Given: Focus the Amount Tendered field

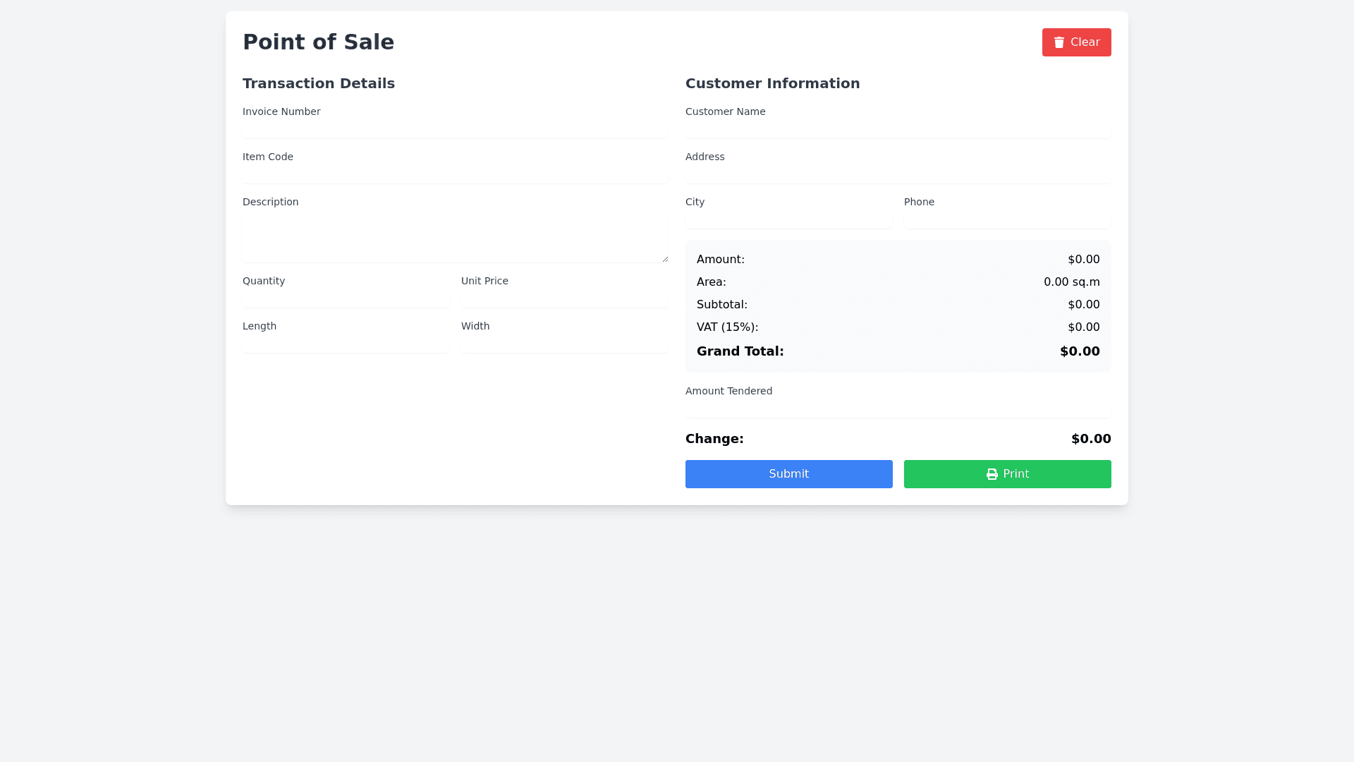Looking at the screenshot, I should click(x=898, y=409).
